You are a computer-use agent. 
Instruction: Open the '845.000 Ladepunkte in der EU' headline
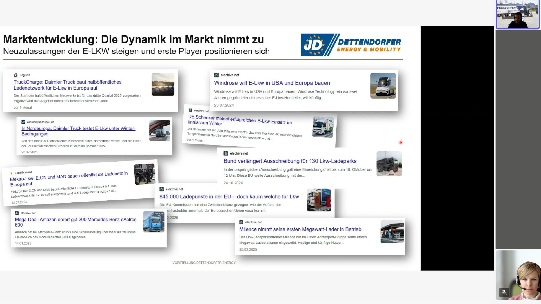229,196
